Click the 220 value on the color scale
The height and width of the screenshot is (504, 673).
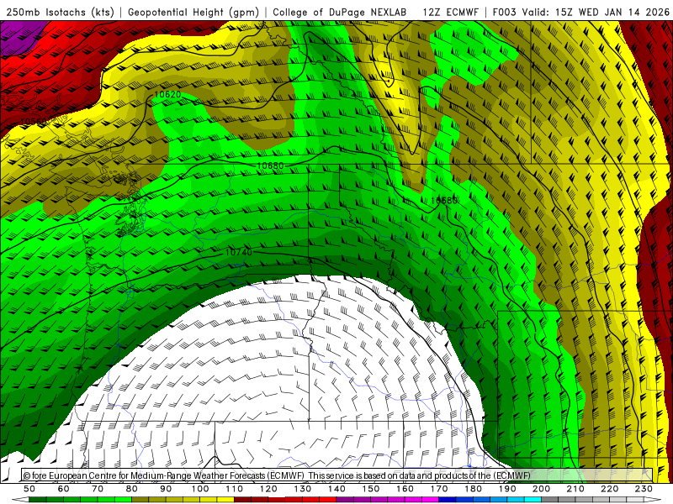[x=609, y=489]
